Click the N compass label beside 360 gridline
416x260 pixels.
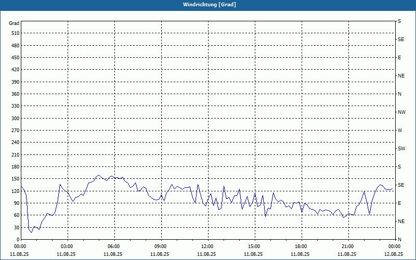pos(399,94)
